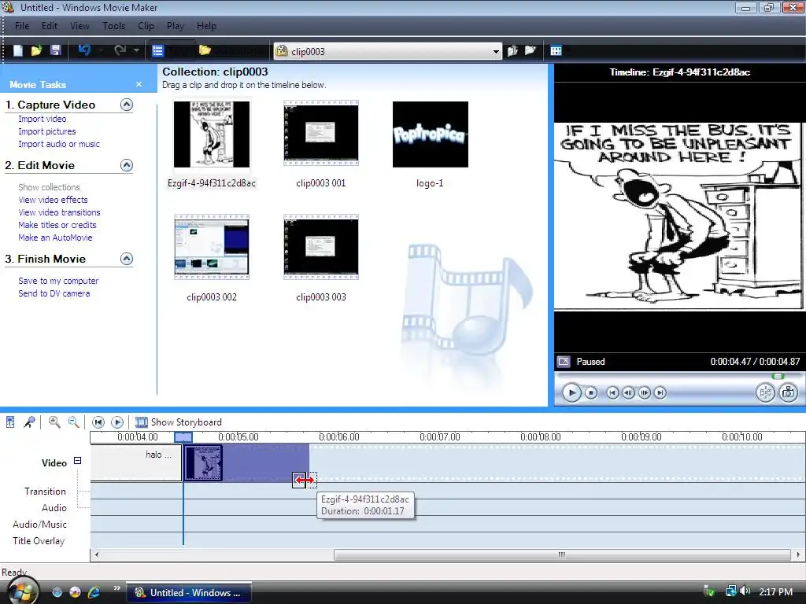This screenshot has height=604, width=806.
Task: Rewind the timeline to the start
Action: coord(98,422)
